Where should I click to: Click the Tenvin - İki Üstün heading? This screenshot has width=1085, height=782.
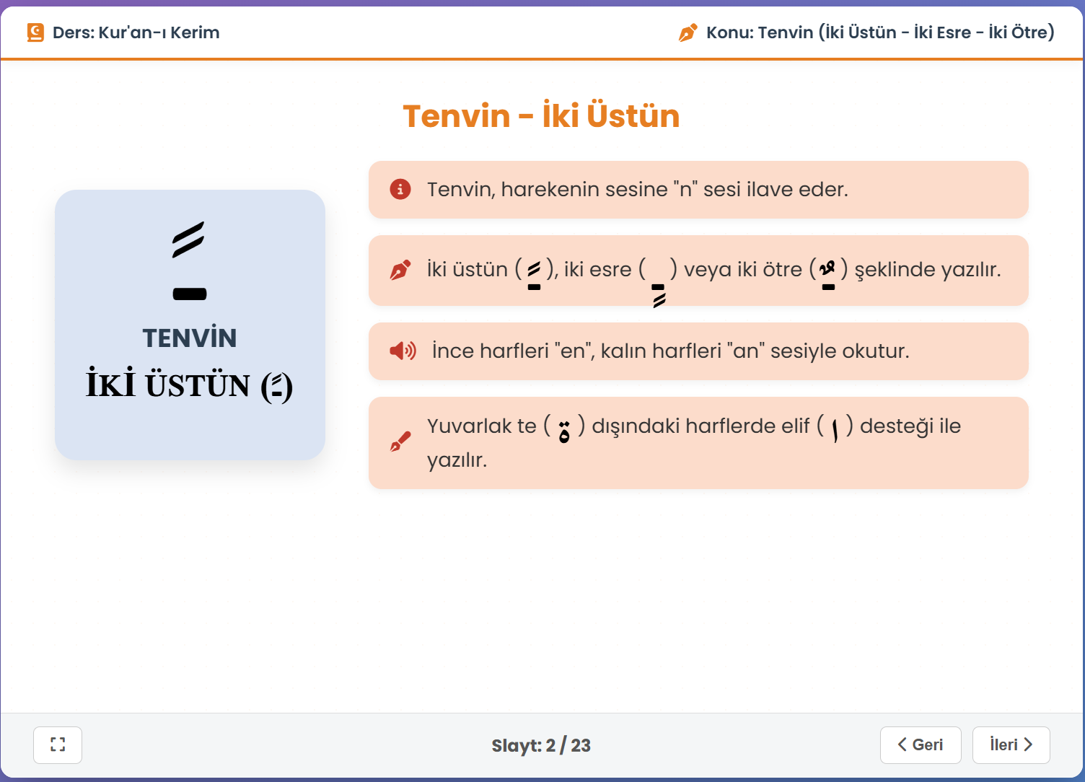click(541, 115)
